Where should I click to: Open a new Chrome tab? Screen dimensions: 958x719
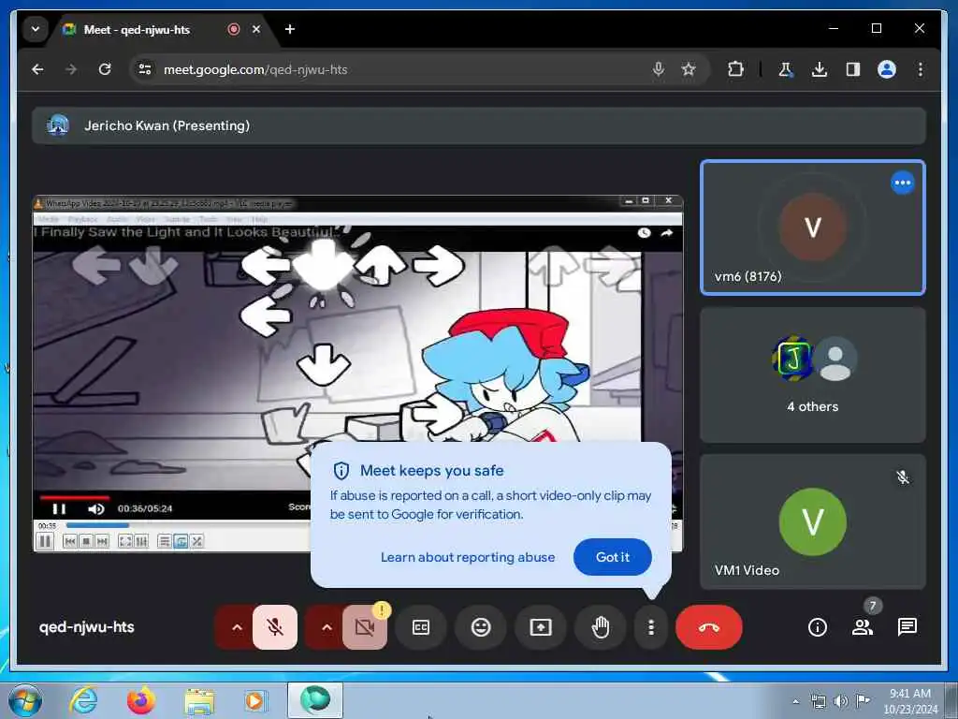pos(290,29)
